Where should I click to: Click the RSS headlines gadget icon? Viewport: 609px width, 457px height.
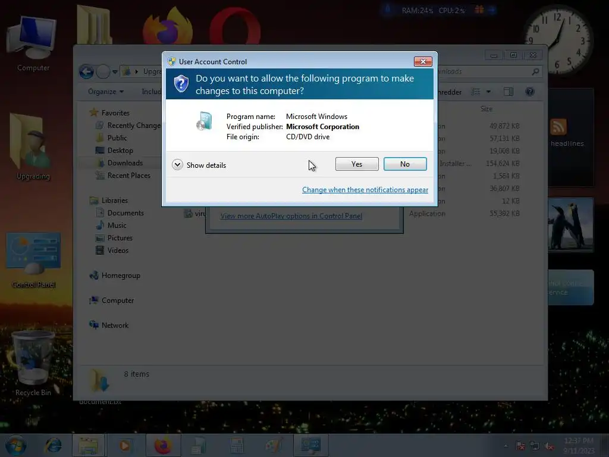point(558,127)
